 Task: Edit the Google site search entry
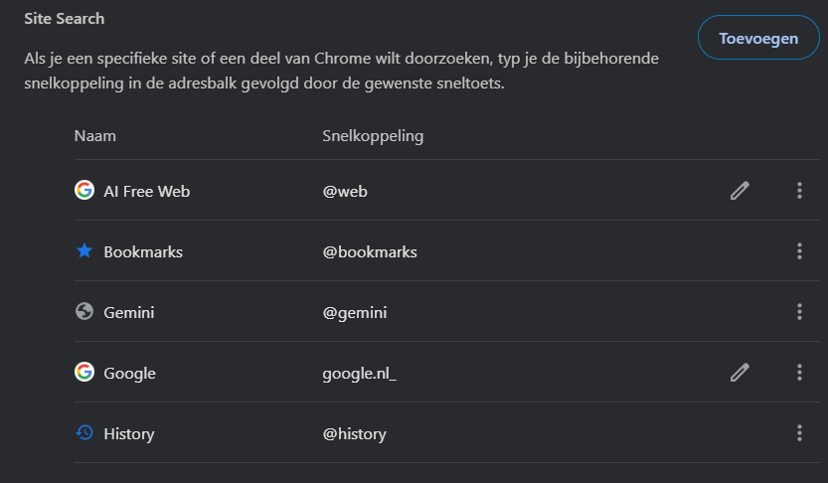click(x=740, y=373)
